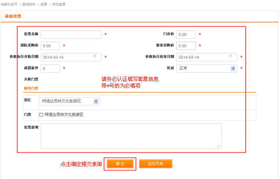Select the 团队采购价 input box

tap(50, 46)
